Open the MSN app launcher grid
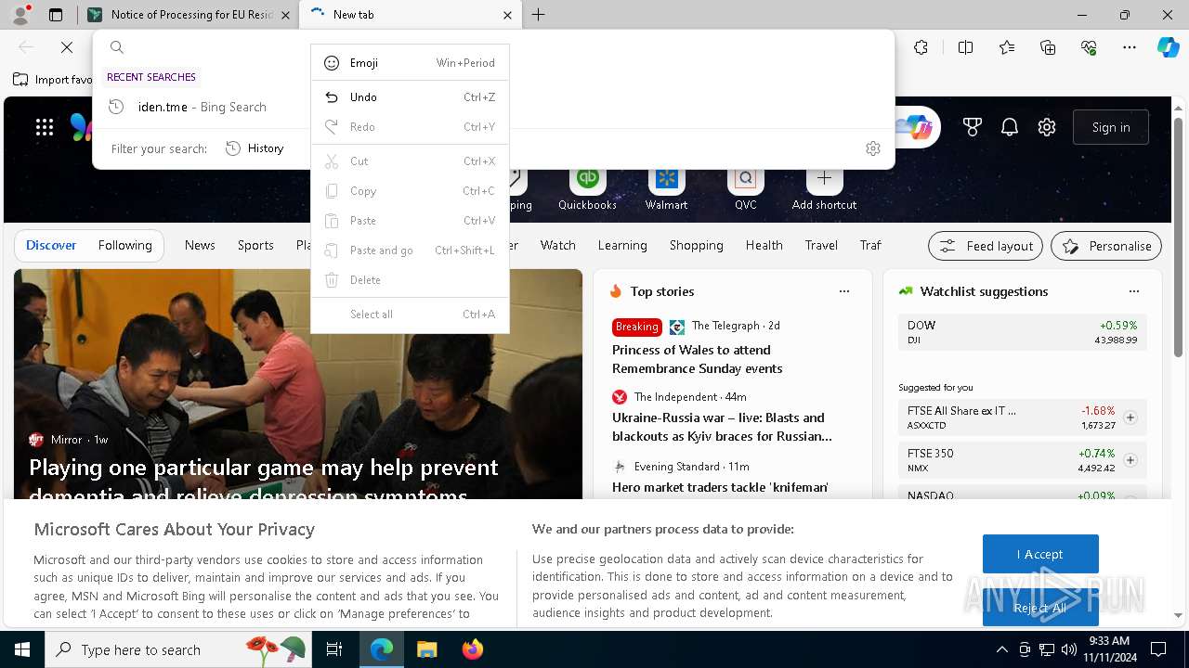This screenshot has height=668, width=1189. pyautogui.click(x=45, y=127)
